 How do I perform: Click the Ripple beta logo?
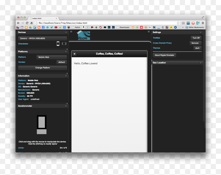(x=84, y=35)
